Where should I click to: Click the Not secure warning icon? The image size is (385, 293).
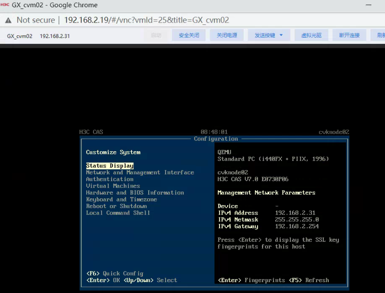[x=8, y=20]
